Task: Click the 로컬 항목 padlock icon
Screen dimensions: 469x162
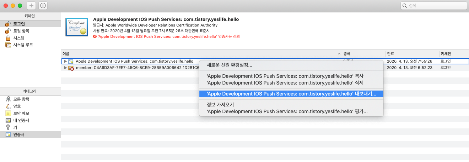Action: (8, 31)
